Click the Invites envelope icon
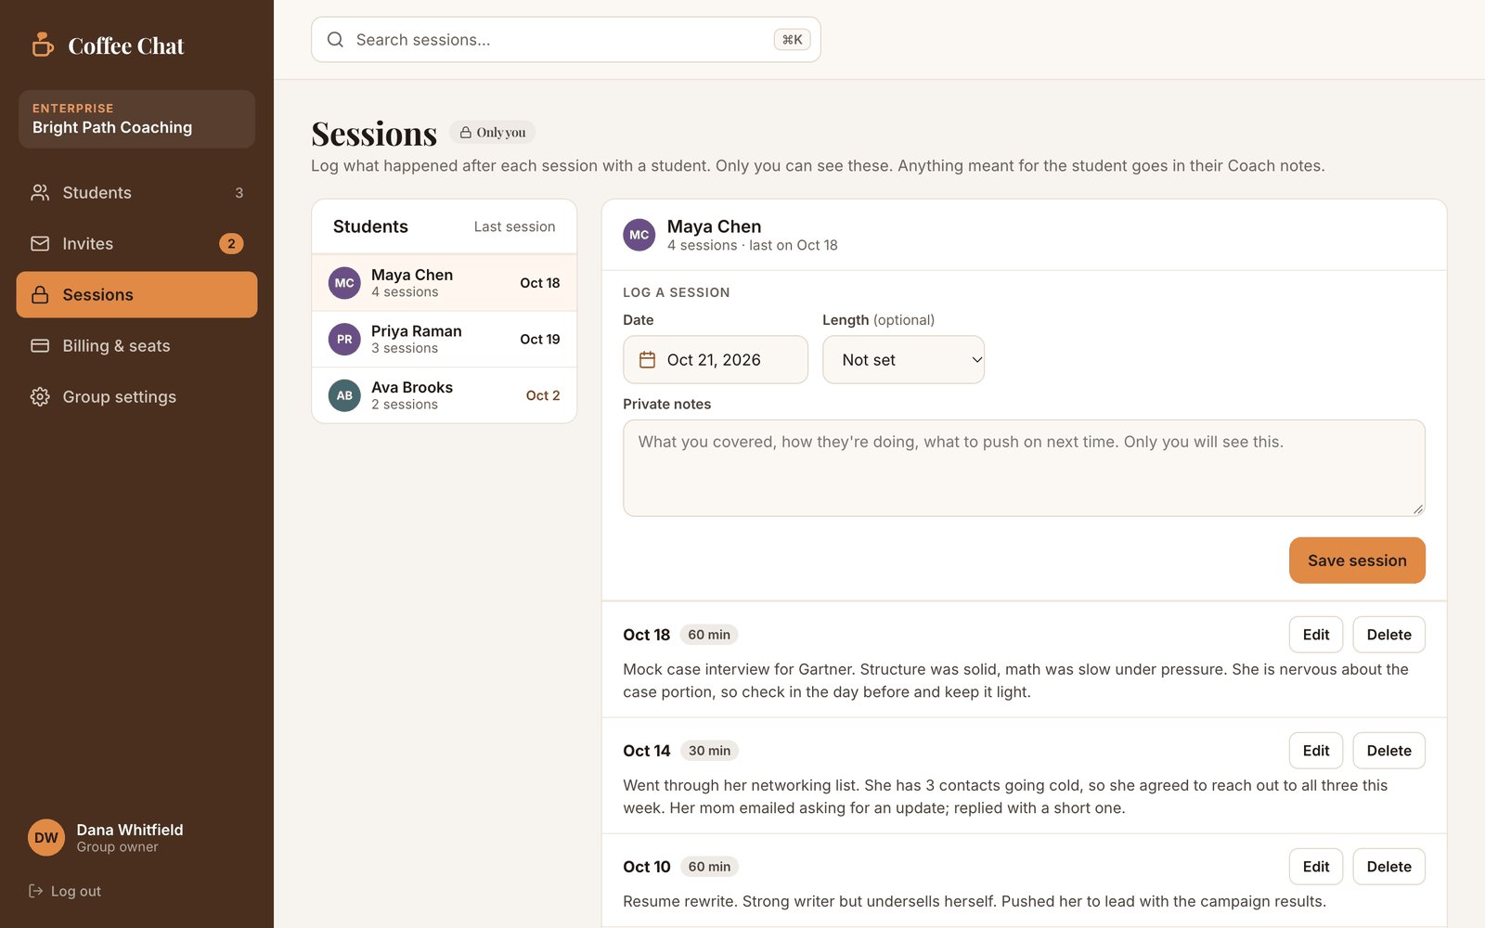 pos(40,243)
